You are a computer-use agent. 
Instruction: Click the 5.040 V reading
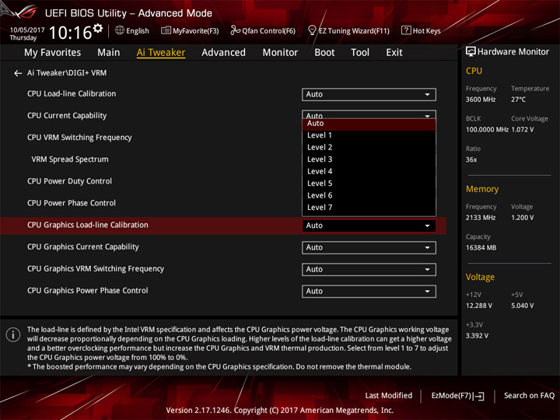pos(522,306)
